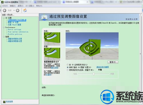Click the quality sample thumbnail
The width and height of the screenshot is (143, 105).
pyautogui.click(x=52, y=54)
